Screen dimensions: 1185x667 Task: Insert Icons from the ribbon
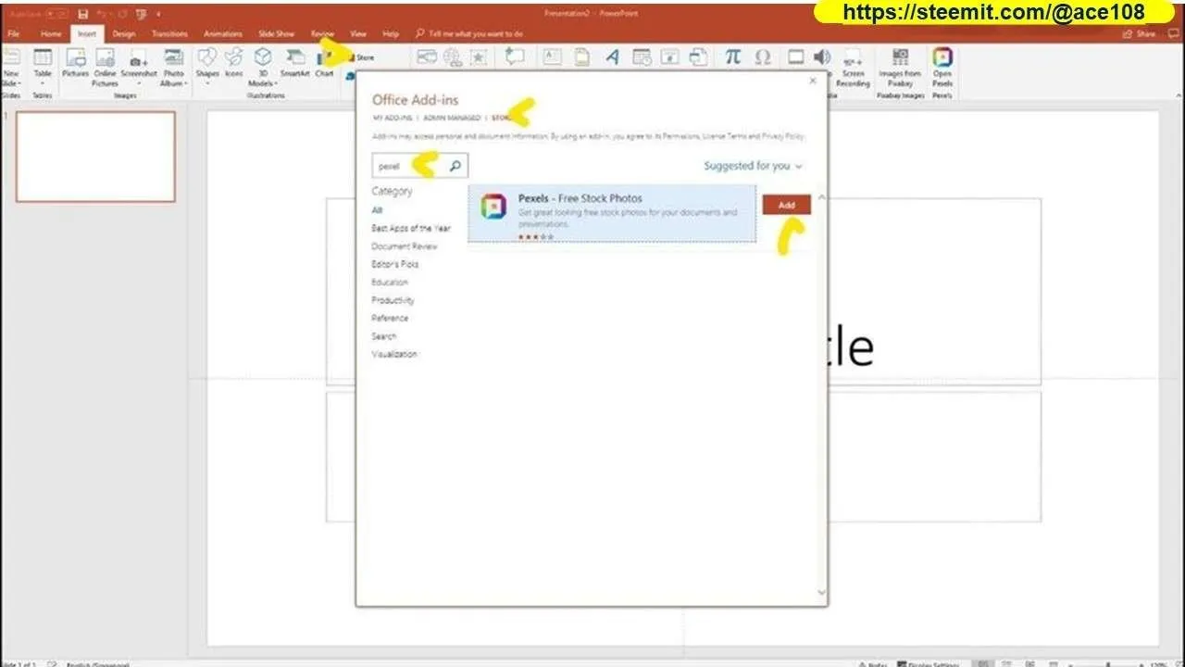(234, 64)
